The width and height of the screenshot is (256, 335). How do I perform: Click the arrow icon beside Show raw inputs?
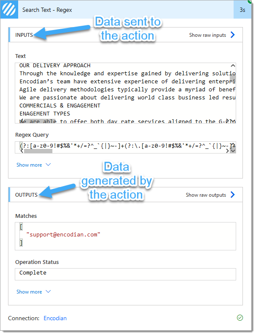pyautogui.click(x=233, y=35)
